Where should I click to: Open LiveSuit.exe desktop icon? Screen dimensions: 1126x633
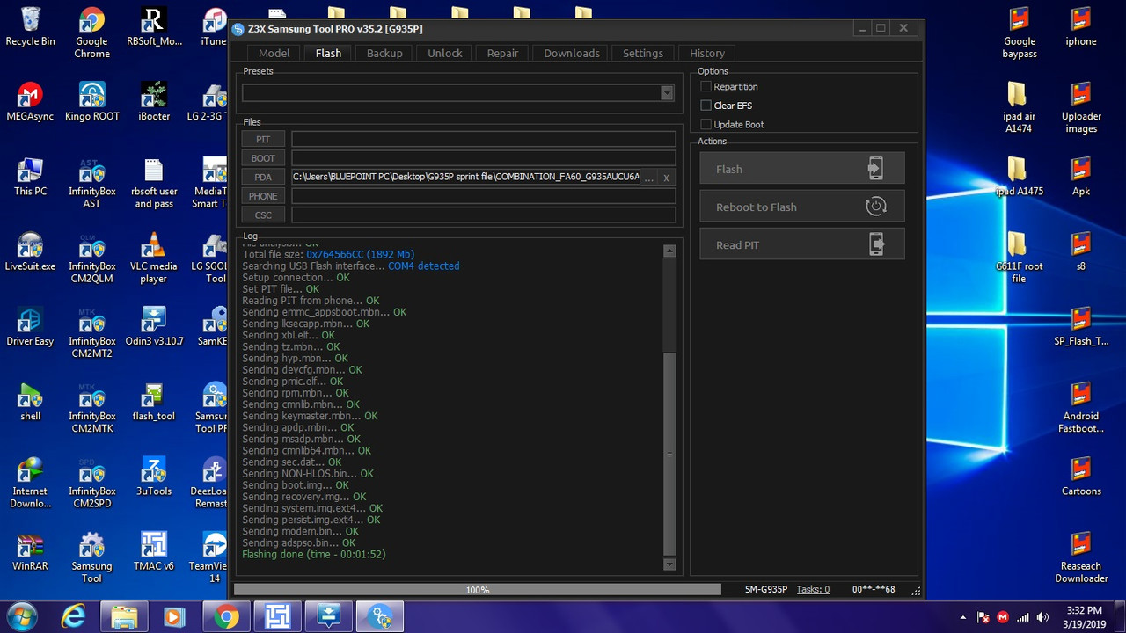(x=30, y=251)
